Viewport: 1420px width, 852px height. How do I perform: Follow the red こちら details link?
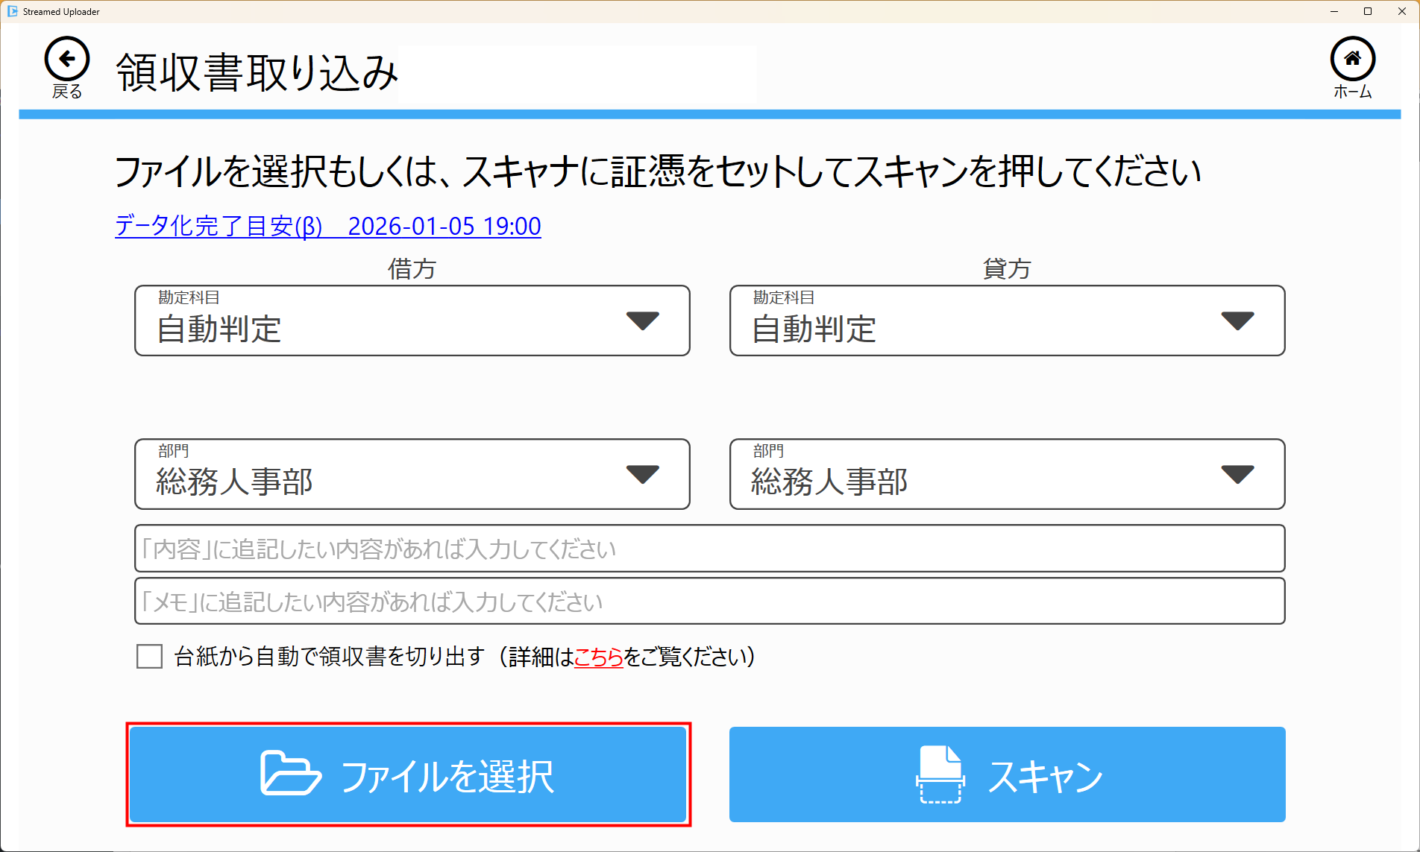coord(598,657)
